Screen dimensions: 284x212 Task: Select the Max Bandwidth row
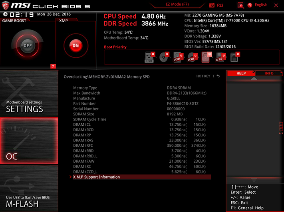(140, 93)
